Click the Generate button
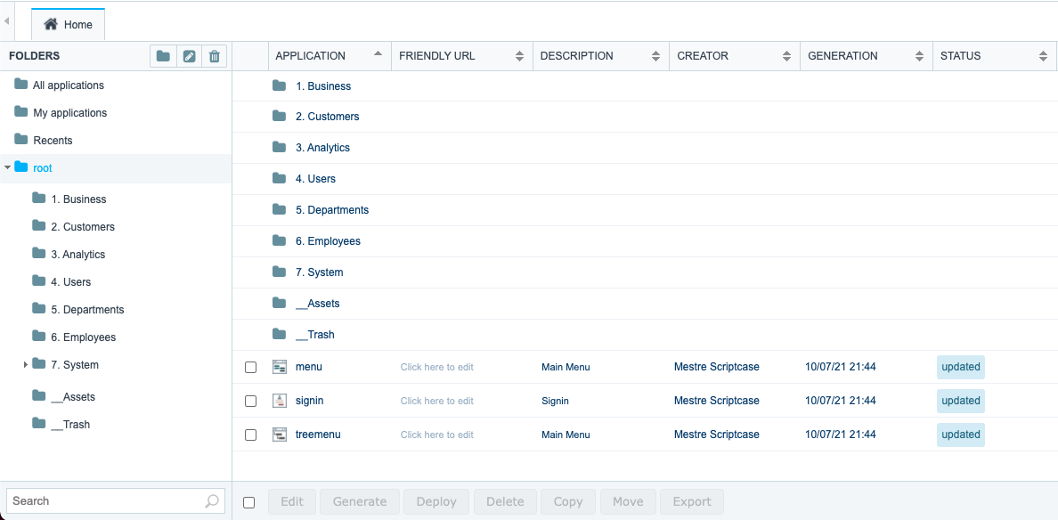The width and height of the screenshot is (1058, 520). pos(360,502)
